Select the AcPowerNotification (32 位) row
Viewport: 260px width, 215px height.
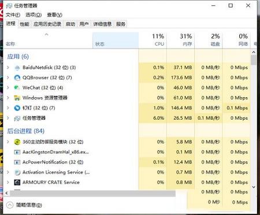coord(127,162)
